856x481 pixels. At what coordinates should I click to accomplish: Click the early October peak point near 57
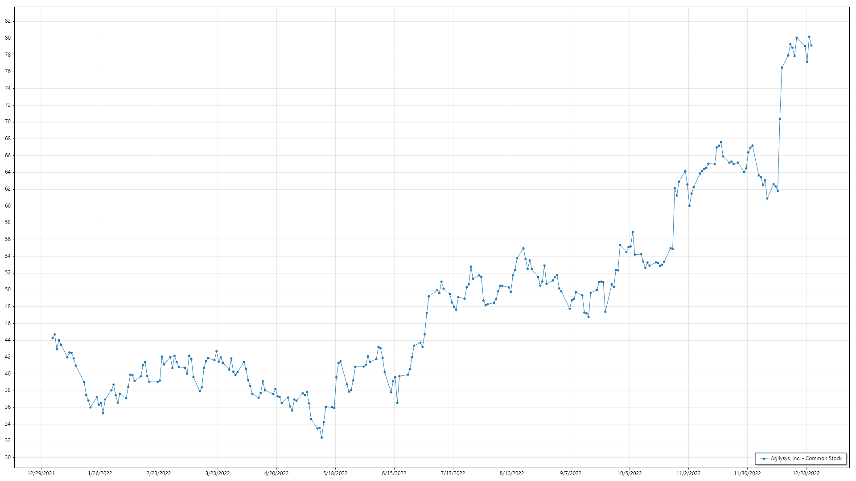tap(633, 232)
